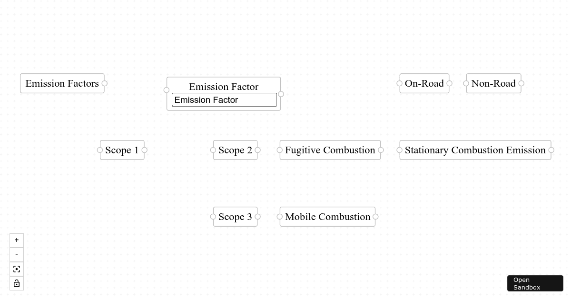
Task: Click the zoom out minus control
Action: pyautogui.click(x=17, y=255)
